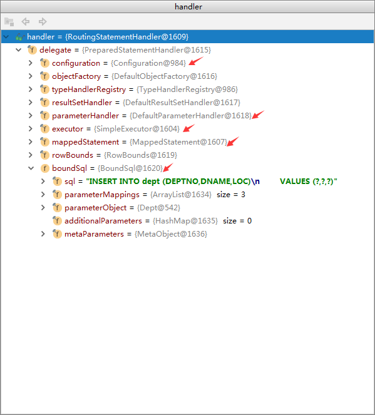The width and height of the screenshot is (375, 415).
Task: Expand the mappedStatement node
Action: pyautogui.click(x=31, y=142)
